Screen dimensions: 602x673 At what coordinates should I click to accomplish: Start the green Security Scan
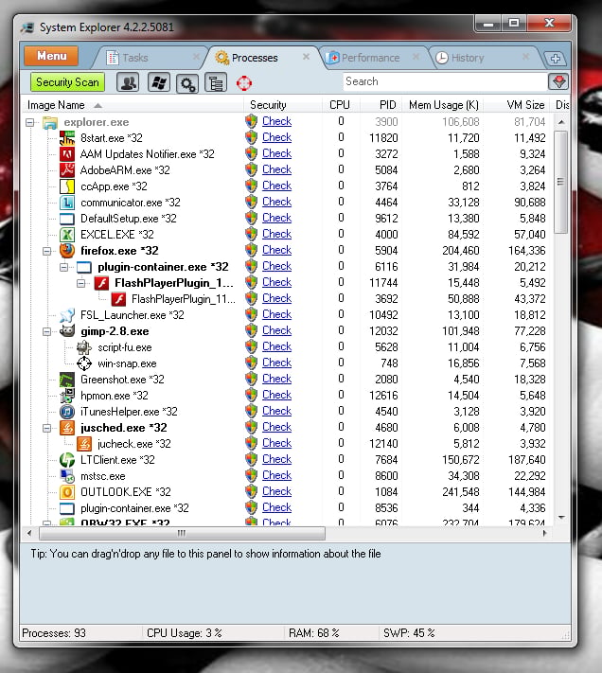click(67, 82)
